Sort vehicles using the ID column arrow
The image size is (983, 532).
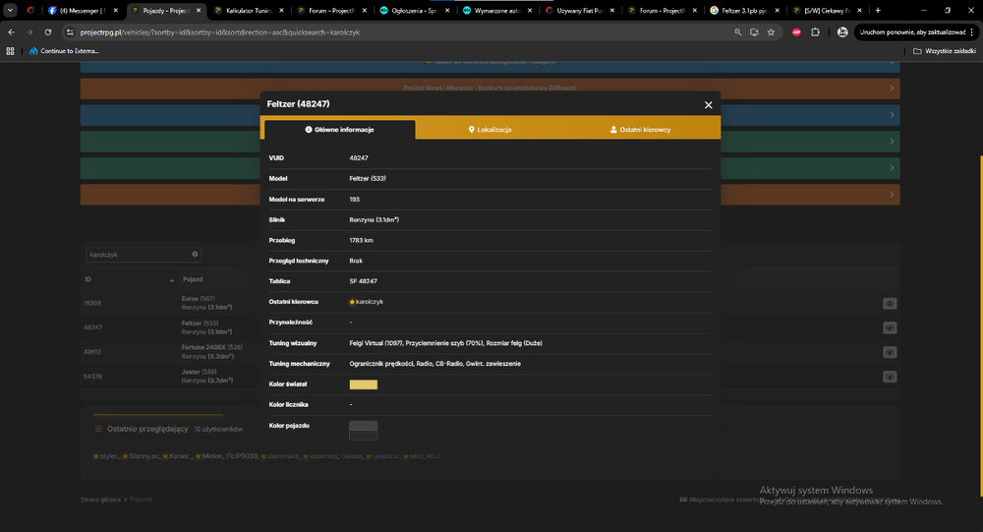(172, 280)
